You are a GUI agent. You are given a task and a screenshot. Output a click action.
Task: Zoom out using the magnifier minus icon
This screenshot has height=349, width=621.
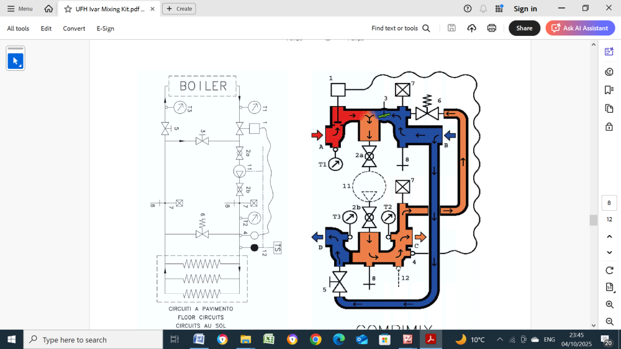[609, 321]
